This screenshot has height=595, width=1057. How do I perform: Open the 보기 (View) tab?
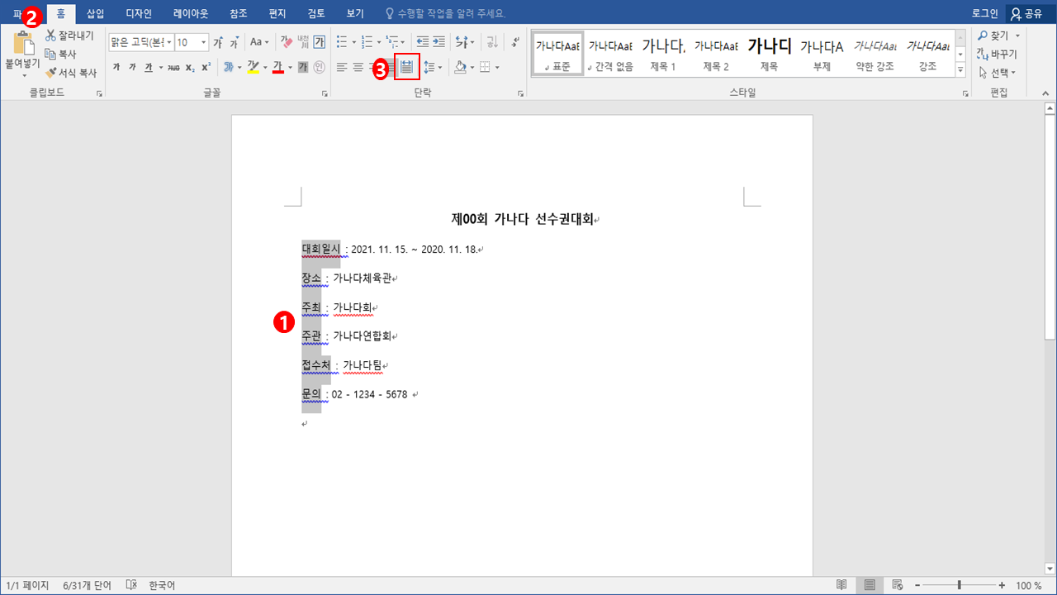point(355,13)
